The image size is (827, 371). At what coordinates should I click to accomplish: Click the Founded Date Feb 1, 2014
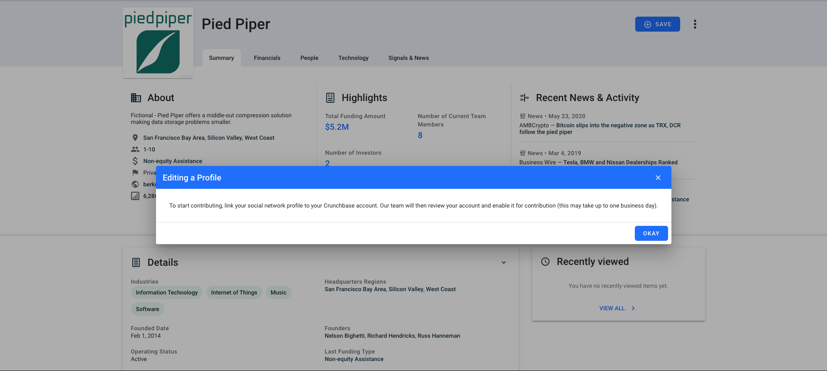pos(146,336)
